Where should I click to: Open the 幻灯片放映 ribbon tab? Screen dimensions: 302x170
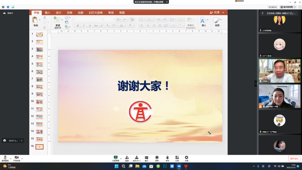(96, 13)
